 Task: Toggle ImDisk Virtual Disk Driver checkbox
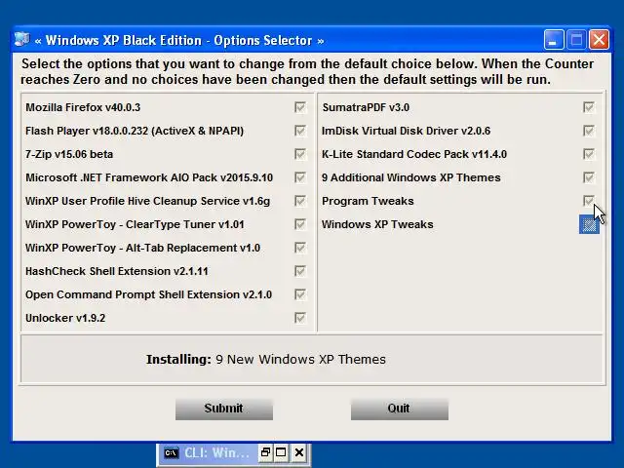(589, 131)
